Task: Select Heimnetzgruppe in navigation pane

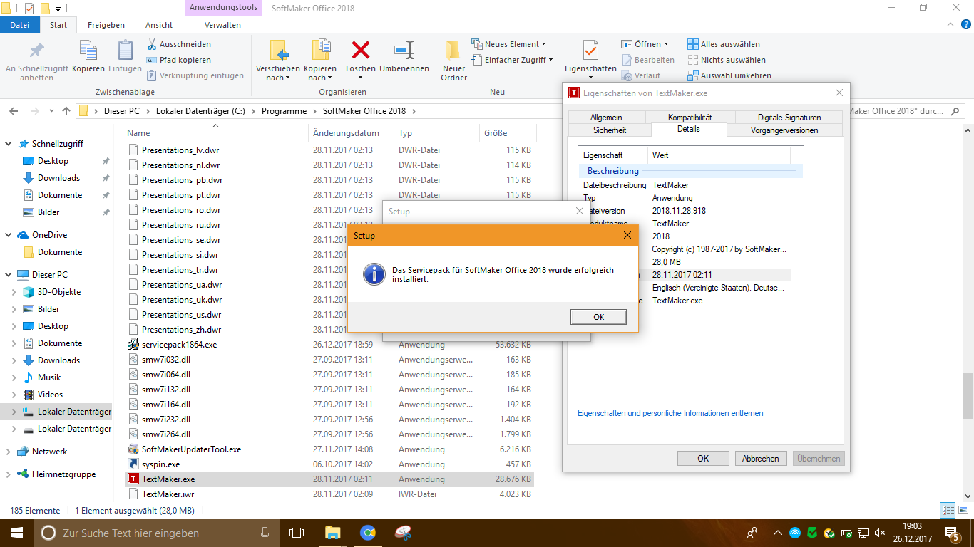Action: (x=63, y=474)
